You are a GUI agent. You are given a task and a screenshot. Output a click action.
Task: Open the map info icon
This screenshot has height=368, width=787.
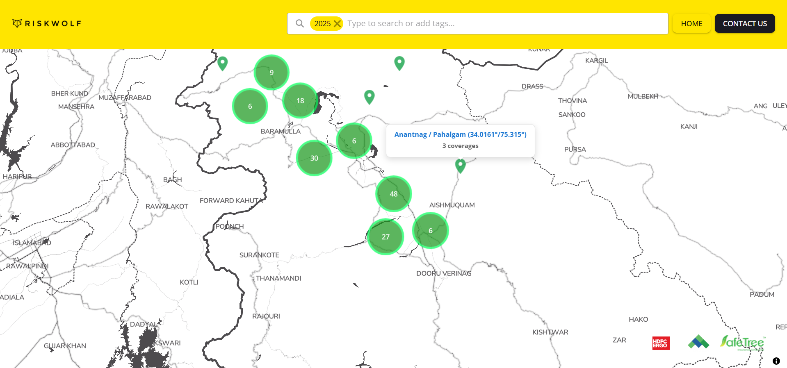pyautogui.click(x=776, y=361)
